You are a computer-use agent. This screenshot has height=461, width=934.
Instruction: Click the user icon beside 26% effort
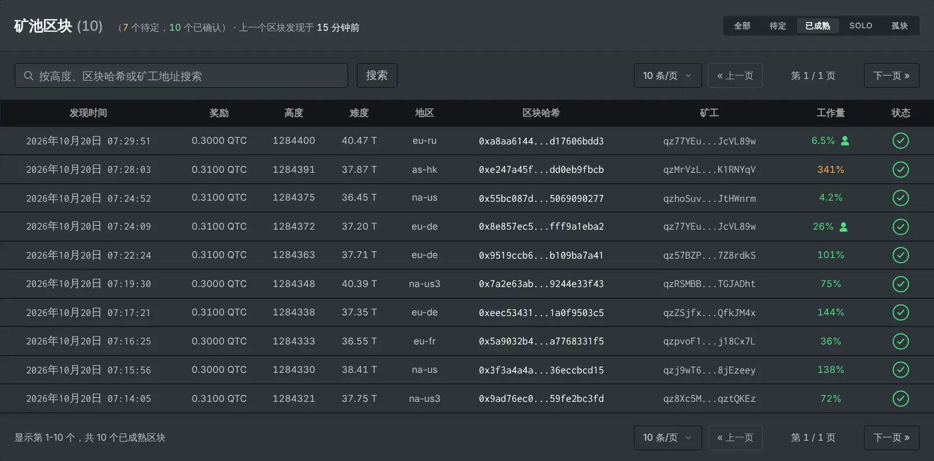pyautogui.click(x=844, y=227)
